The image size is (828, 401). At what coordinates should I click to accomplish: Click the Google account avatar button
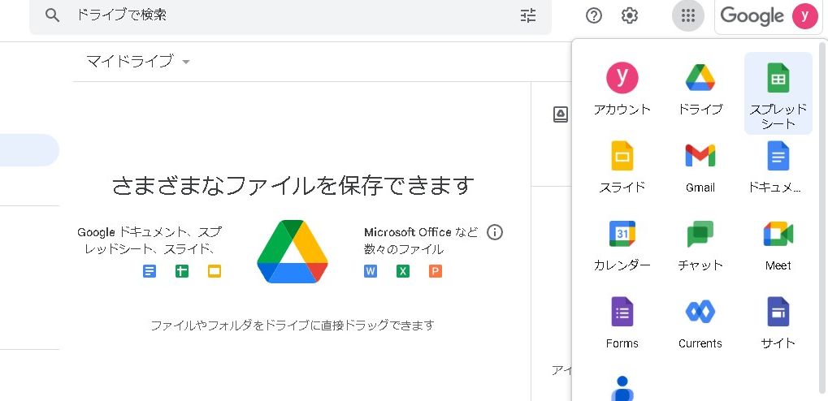tap(804, 15)
